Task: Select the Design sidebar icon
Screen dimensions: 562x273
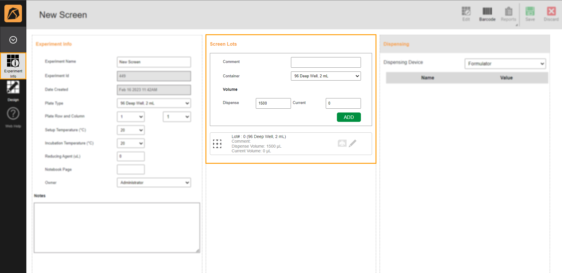Action: tap(13, 91)
